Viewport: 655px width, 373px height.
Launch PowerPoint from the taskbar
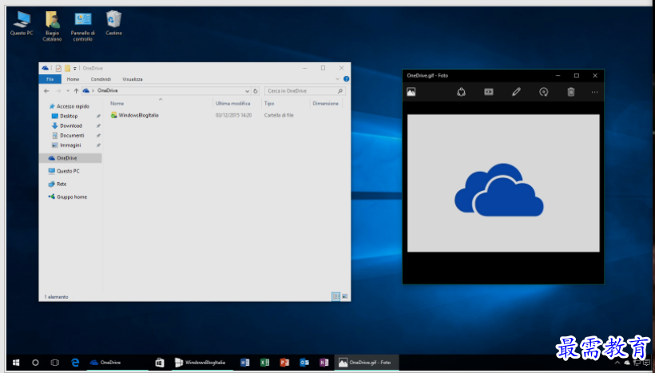click(284, 363)
